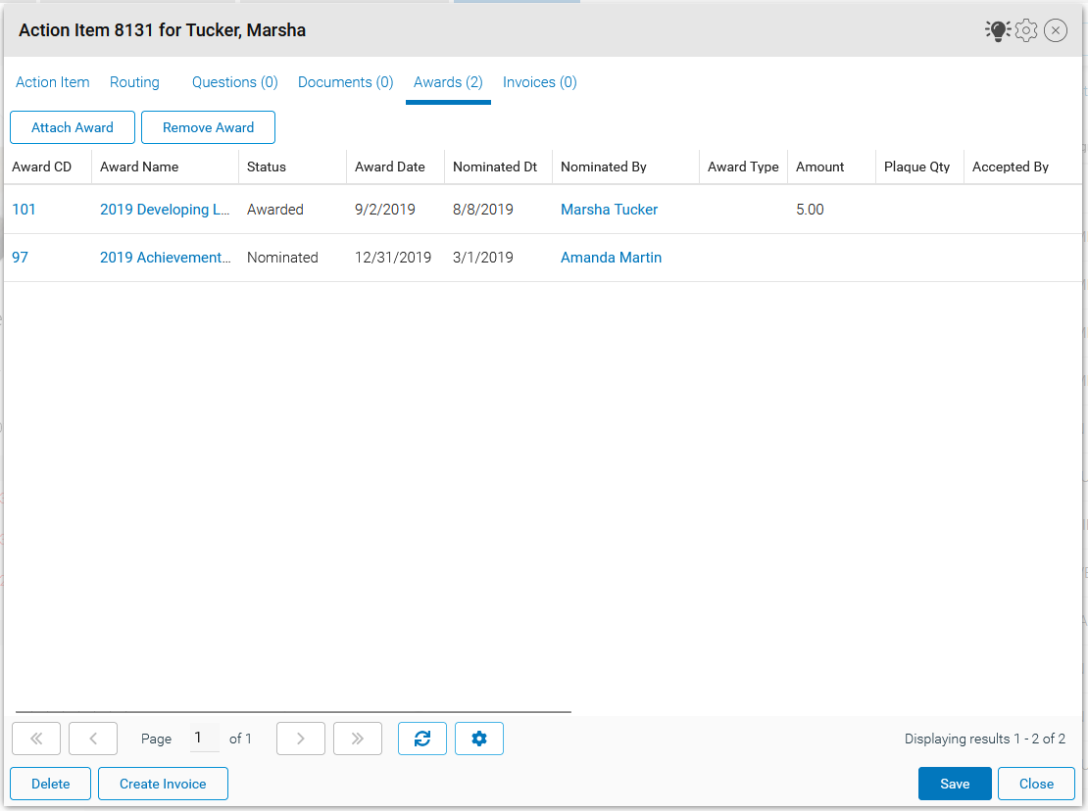This screenshot has height=811, width=1088.
Task: Select the Awards (2) tab
Action: (448, 82)
